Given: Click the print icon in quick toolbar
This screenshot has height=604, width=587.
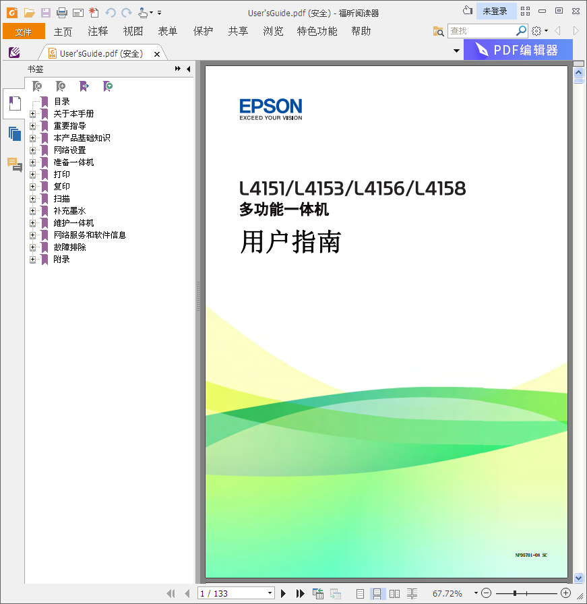Looking at the screenshot, I should [x=61, y=13].
